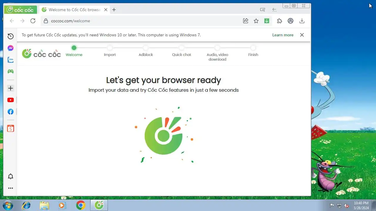The height and width of the screenshot is (211, 376).
Task: Open the Windows Start menu
Action: point(8,205)
